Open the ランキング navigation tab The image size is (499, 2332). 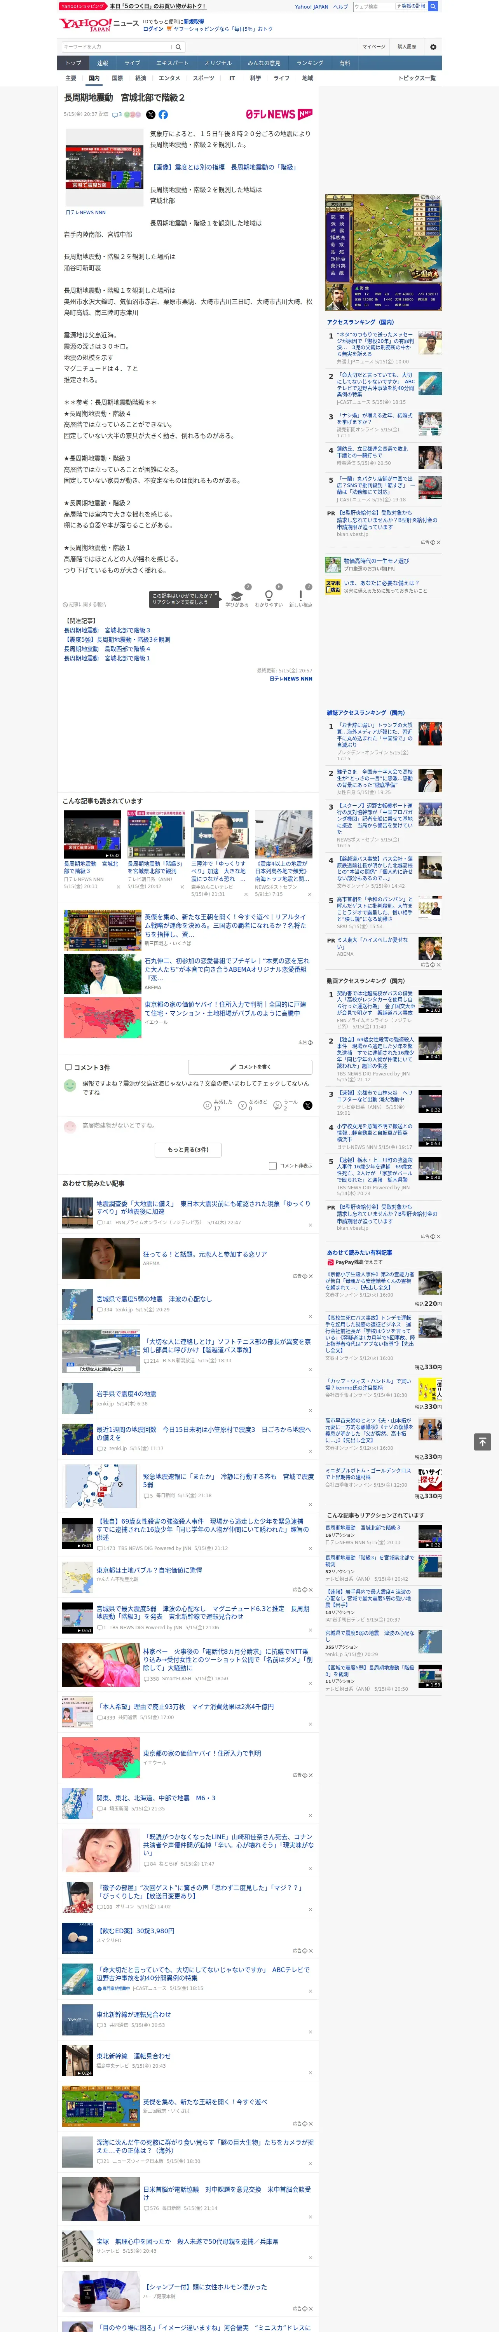pos(310,63)
